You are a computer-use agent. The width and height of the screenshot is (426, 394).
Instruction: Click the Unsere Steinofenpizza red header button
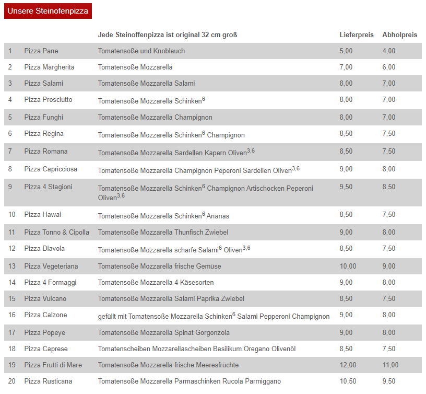[x=48, y=11]
